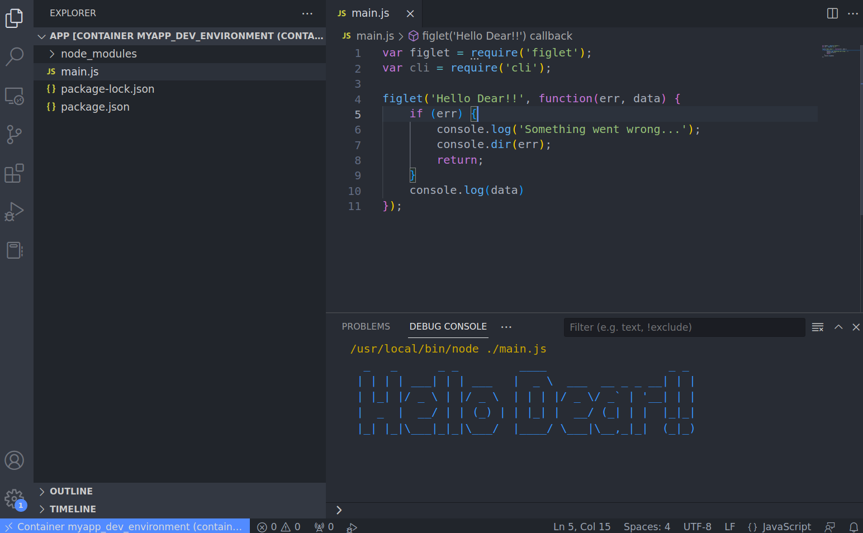
Task: Change end of line sequence LF
Action: pyautogui.click(x=729, y=526)
